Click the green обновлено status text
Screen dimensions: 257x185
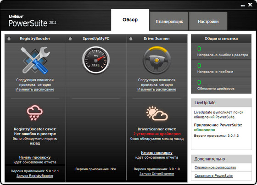point(205,130)
